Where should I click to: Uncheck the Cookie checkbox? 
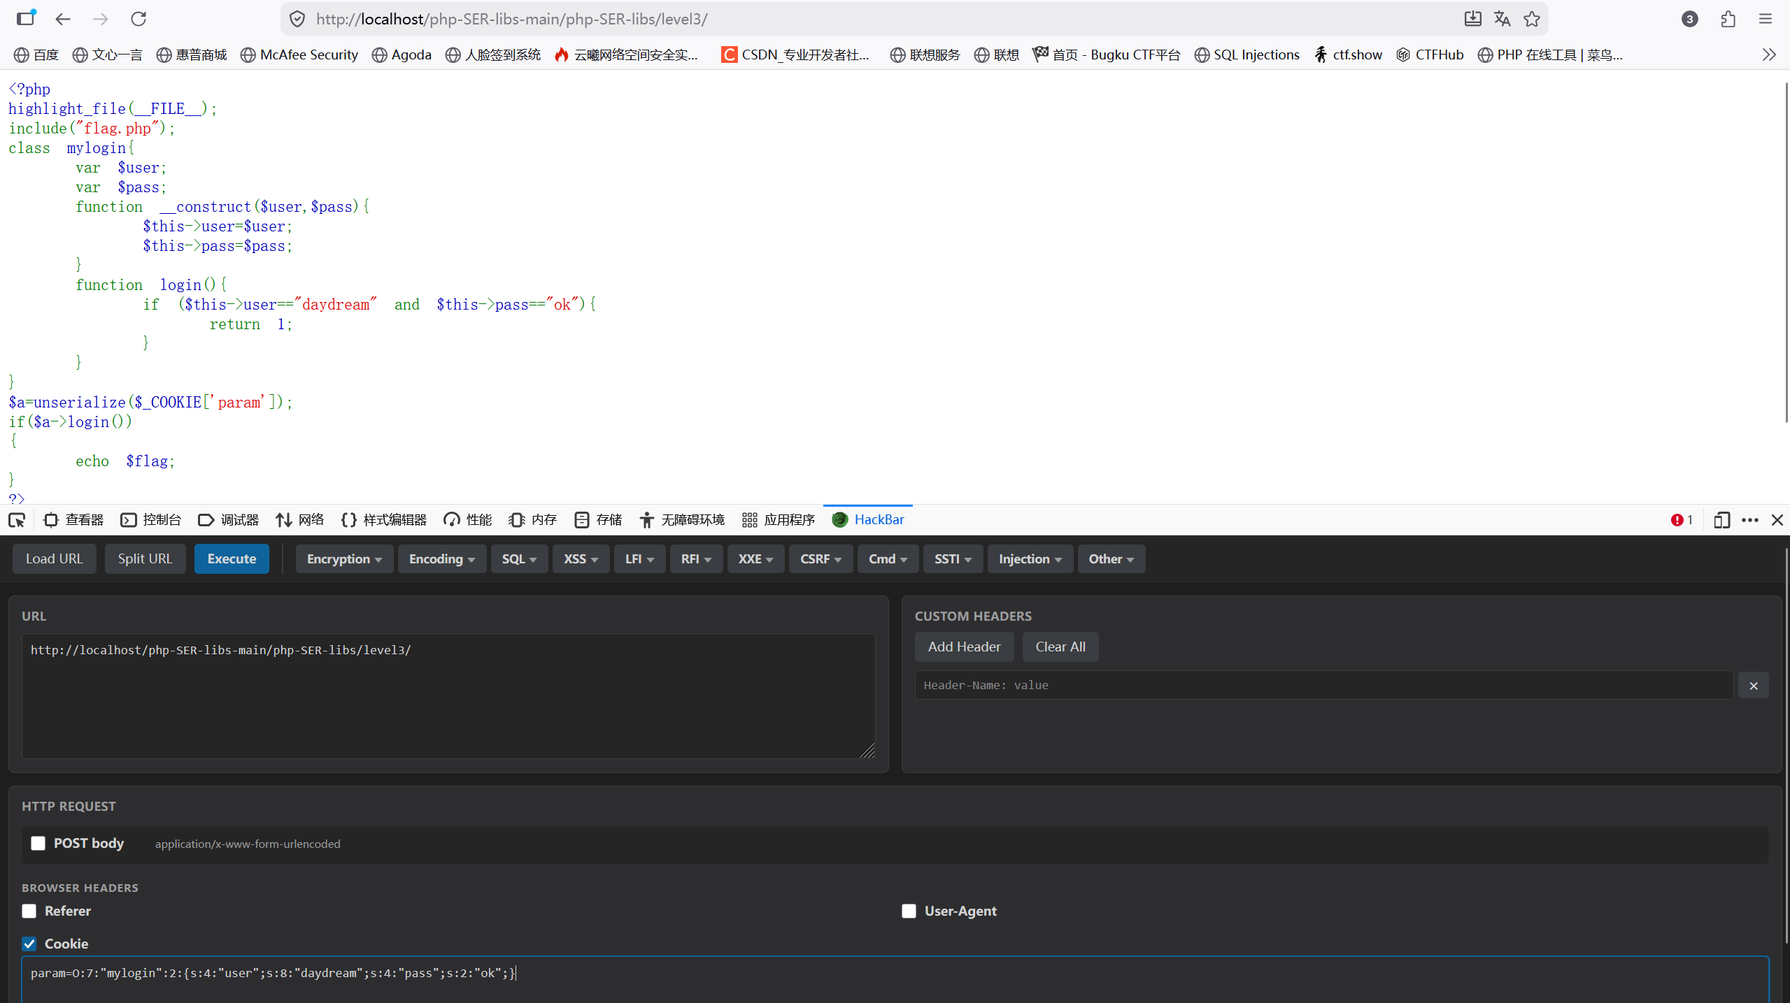(29, 944)
